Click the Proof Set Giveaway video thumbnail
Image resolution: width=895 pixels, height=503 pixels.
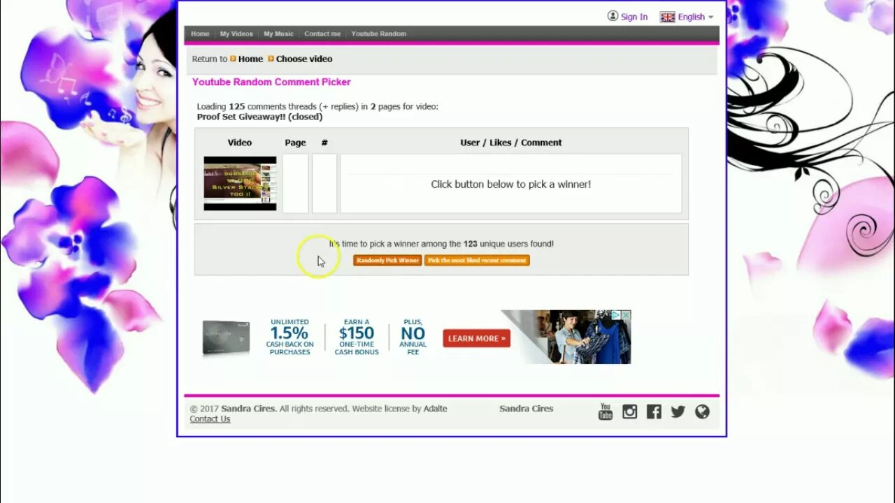pos(240,183)
